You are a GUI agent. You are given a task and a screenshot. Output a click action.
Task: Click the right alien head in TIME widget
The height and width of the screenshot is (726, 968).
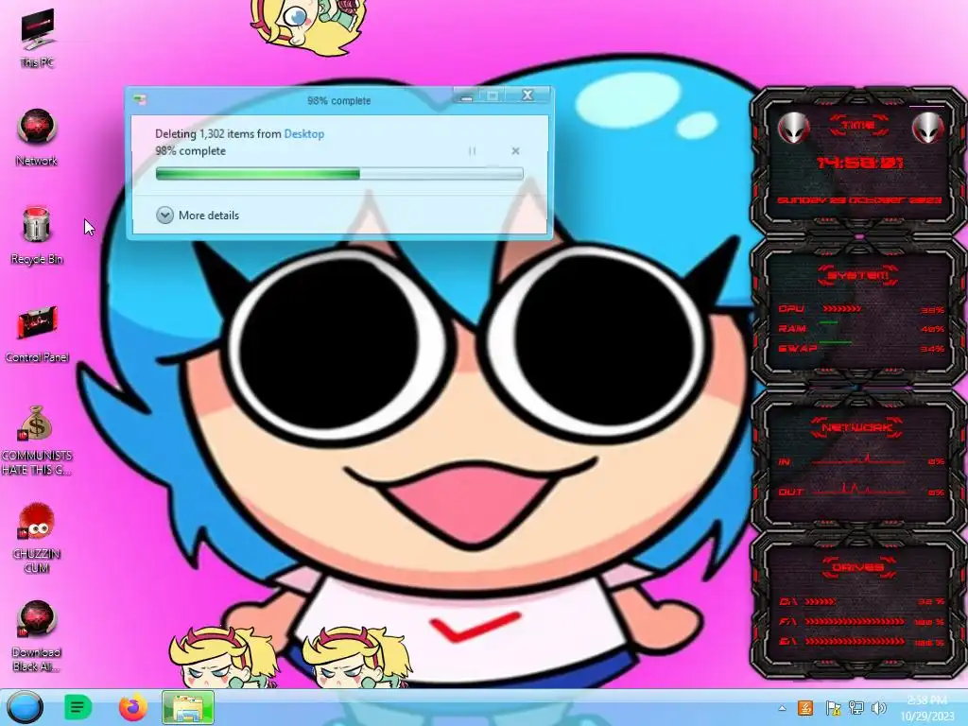pos(927,129)
